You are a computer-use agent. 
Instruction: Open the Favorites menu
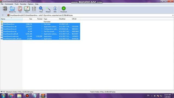click(23, 4)
